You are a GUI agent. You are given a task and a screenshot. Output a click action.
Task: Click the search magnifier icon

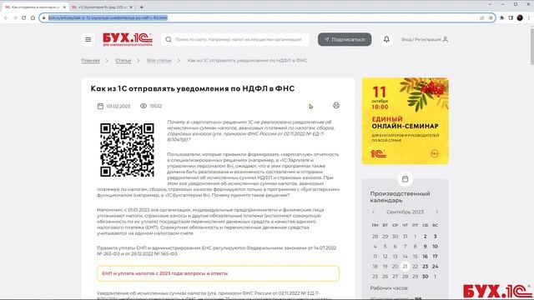pyautogui.click(x=169, y=39)
